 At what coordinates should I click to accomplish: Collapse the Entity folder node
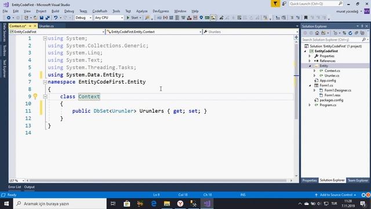coord(310,66)
